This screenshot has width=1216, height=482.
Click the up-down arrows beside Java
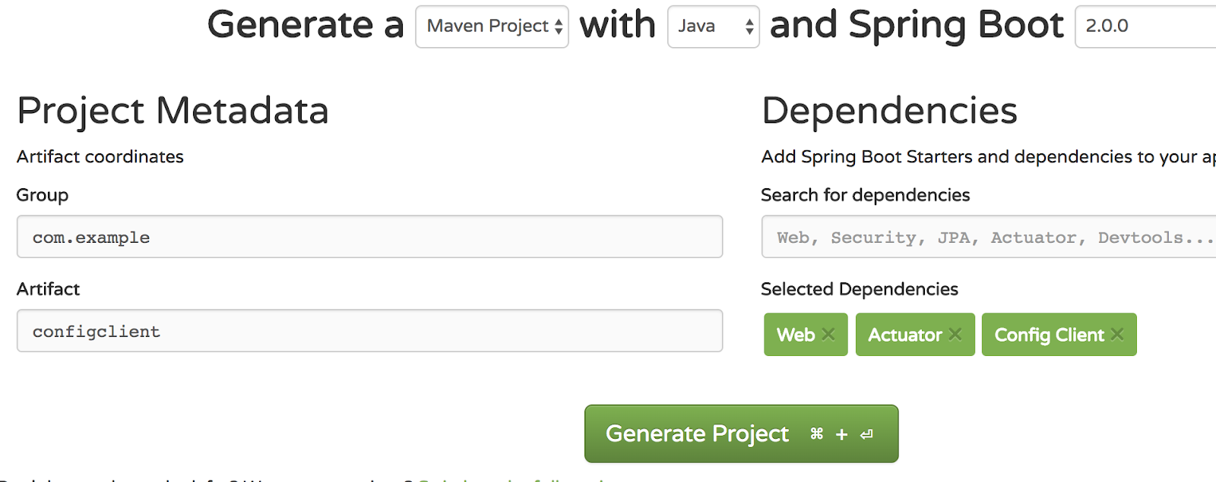click(x=749, y=27)
